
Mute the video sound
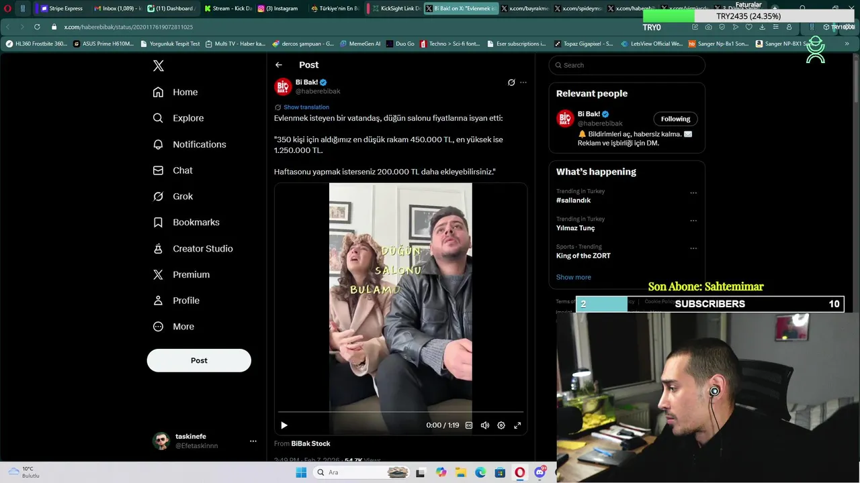485,425
